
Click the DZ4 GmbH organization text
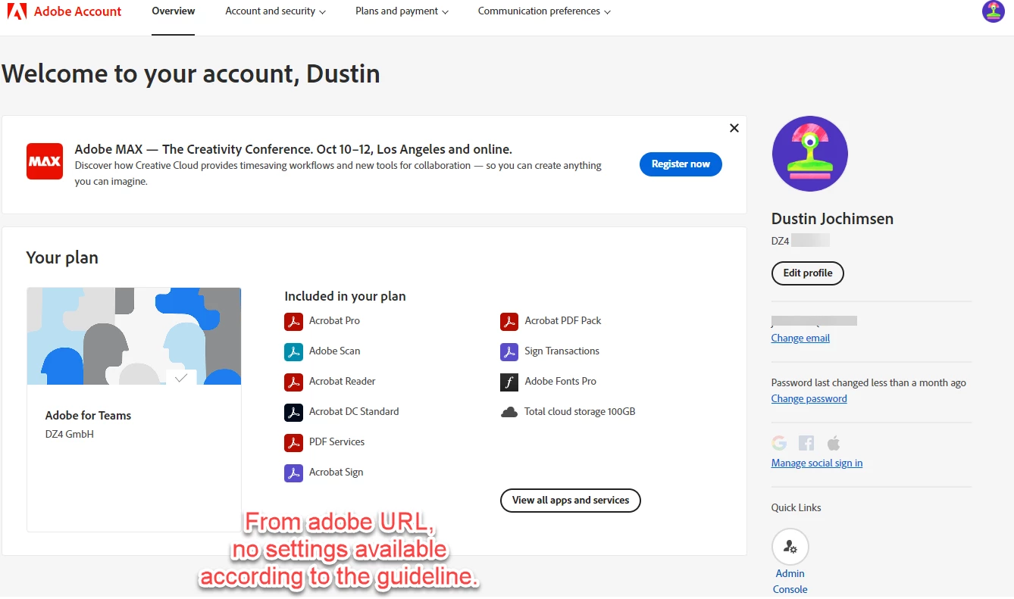pos(70,435)
